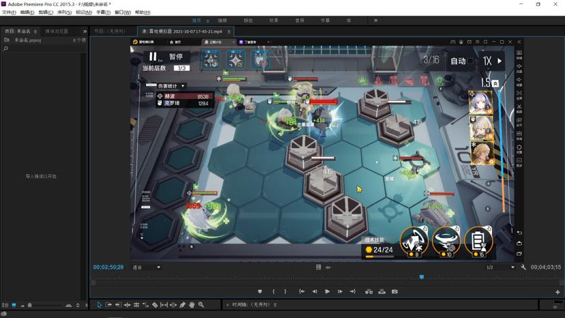Select the Selection tool arrow

tap(100, 305)
